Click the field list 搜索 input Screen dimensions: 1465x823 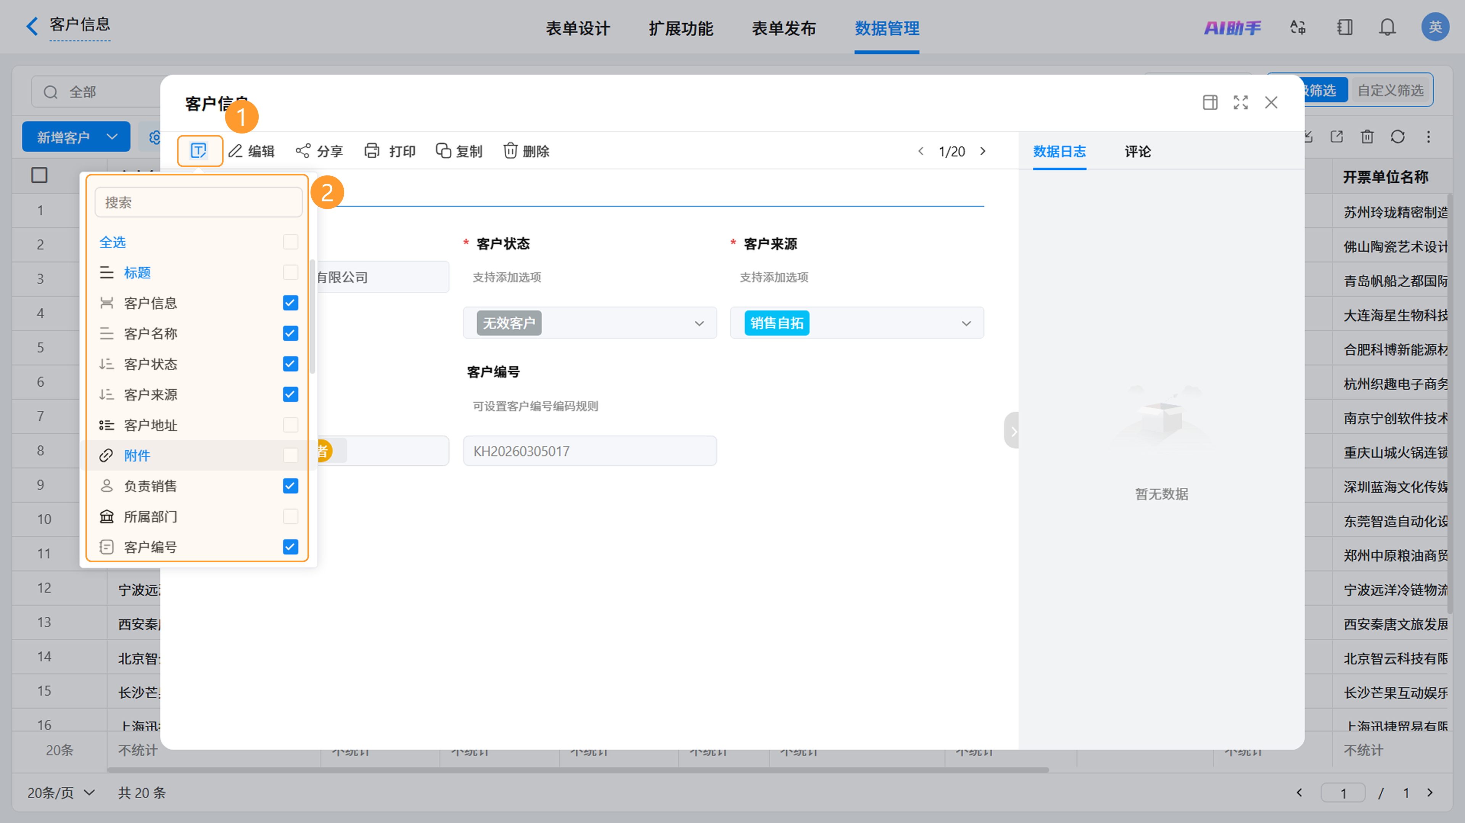198,203
